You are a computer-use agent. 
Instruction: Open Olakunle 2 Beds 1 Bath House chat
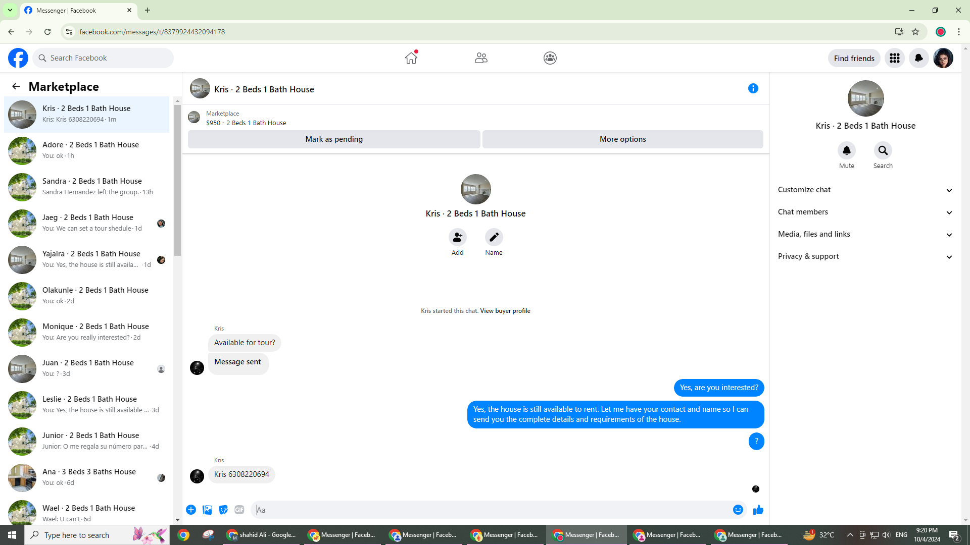(x=87, y=296)
